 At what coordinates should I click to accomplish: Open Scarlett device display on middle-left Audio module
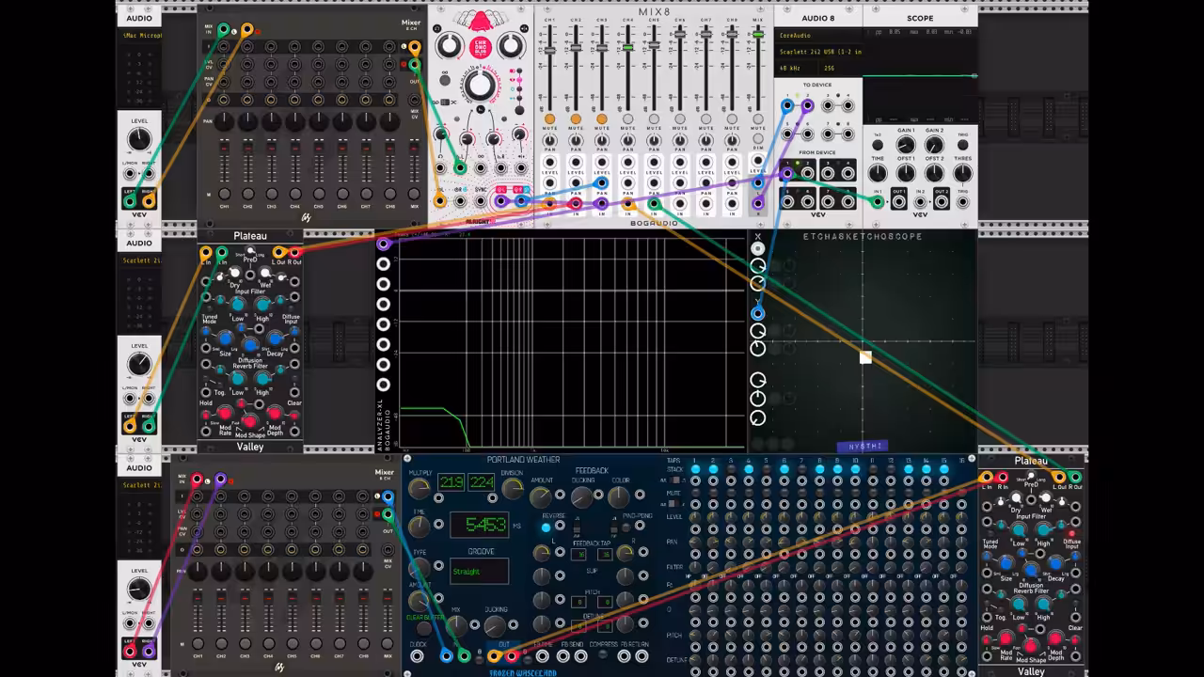pyautogui.click(x=139, y=260)
